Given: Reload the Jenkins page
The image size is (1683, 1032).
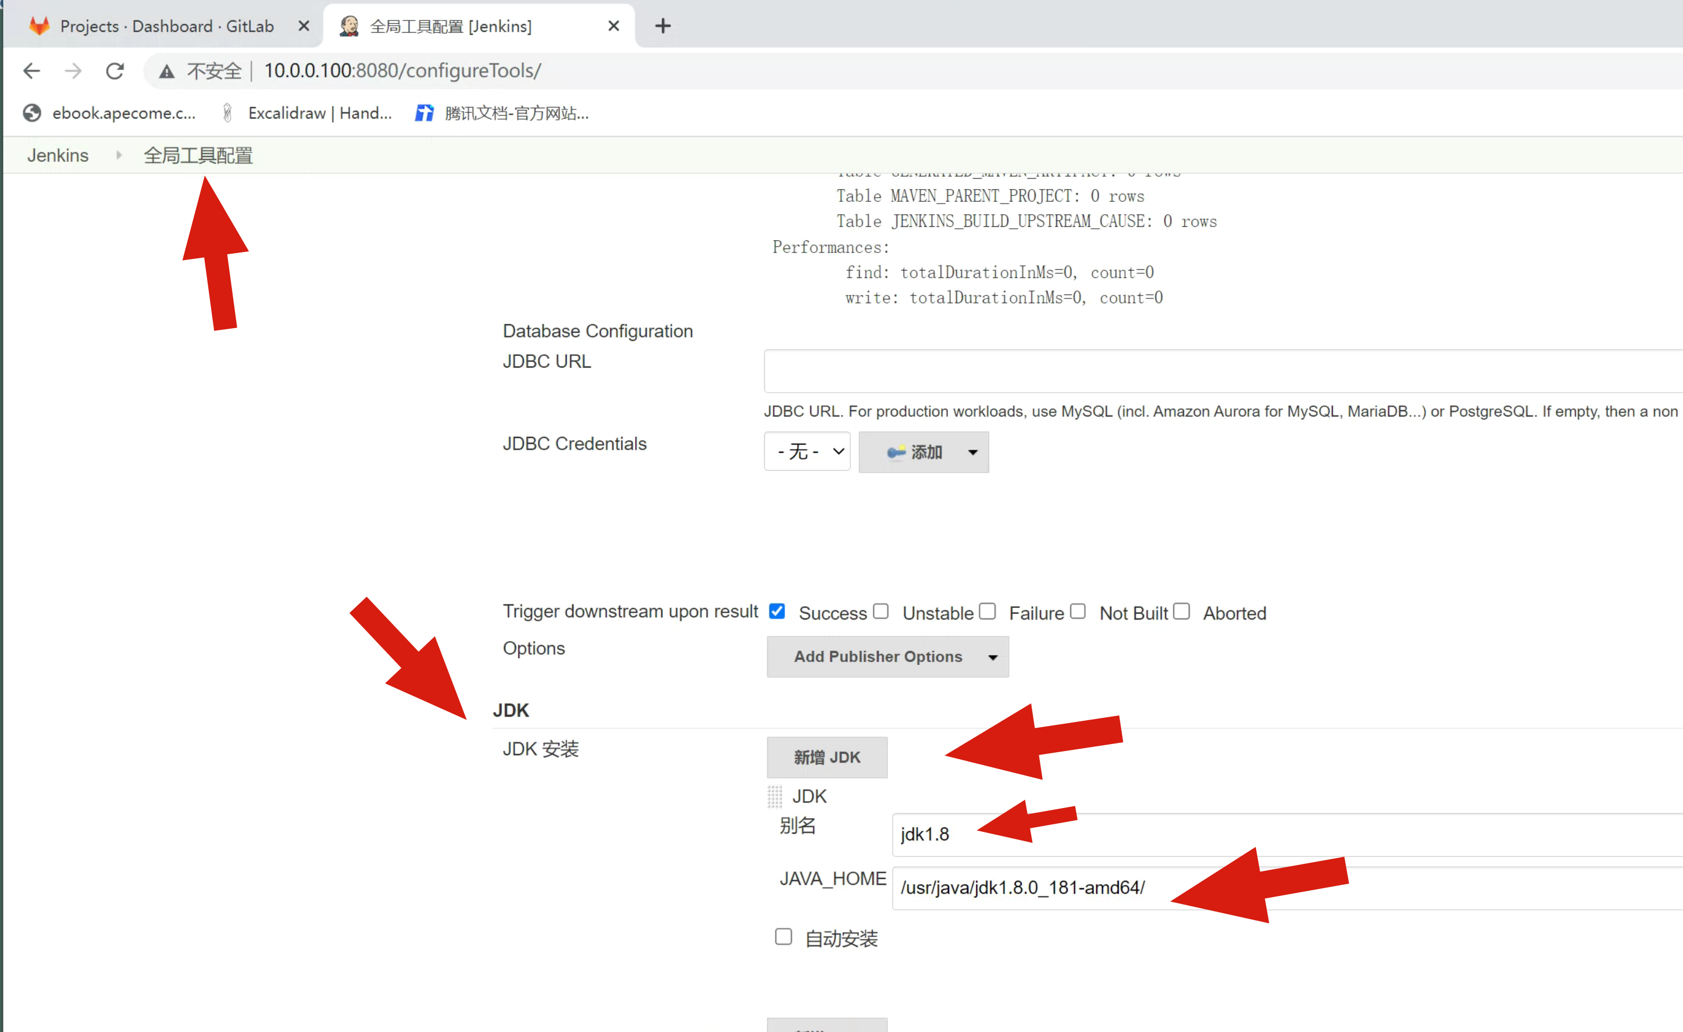Looking at the screenshot, I should coord(115,70).
